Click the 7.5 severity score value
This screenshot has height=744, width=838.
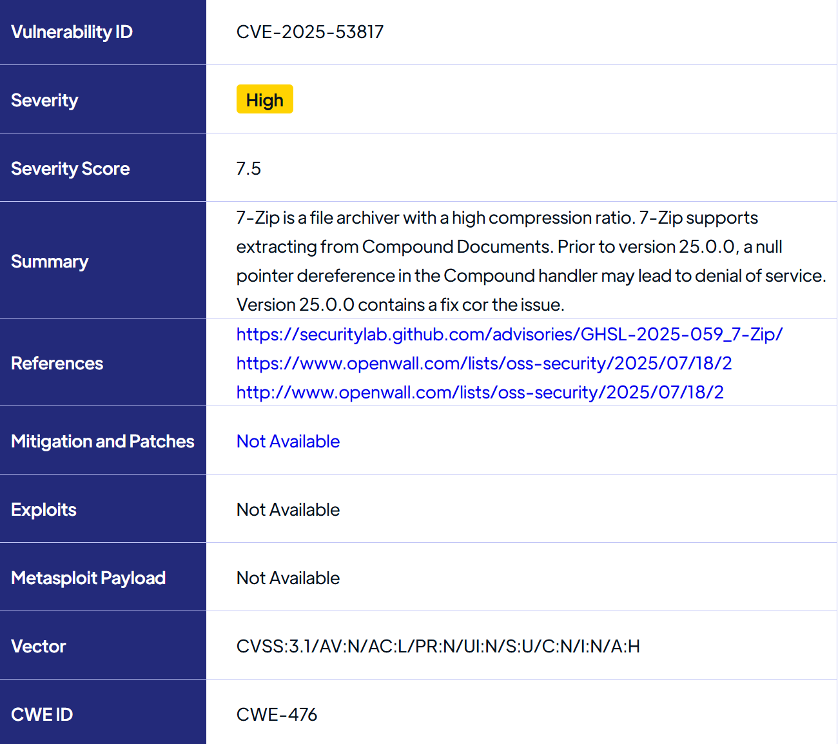(249, 168)
